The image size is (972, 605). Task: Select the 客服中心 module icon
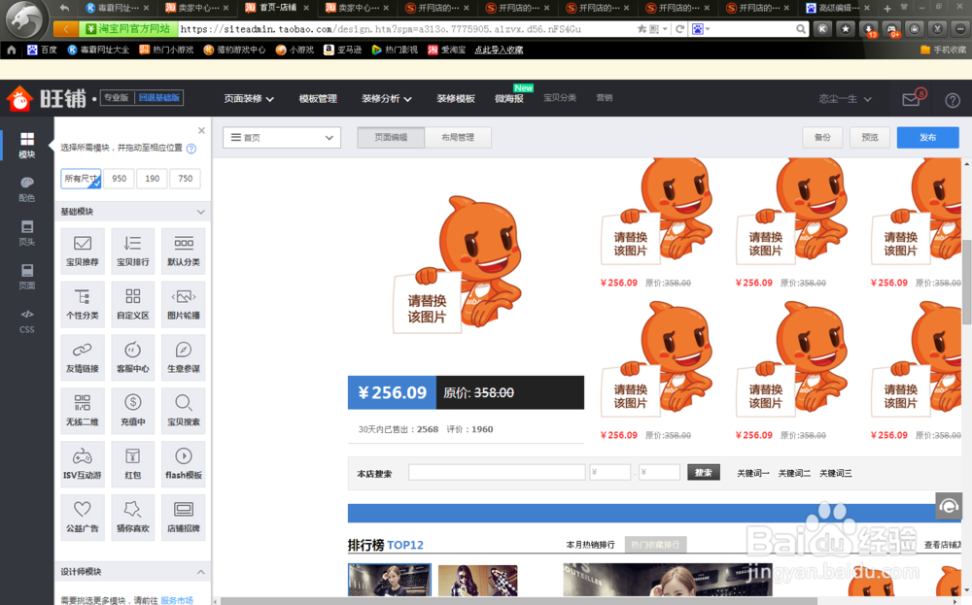[x=132, y=357]
